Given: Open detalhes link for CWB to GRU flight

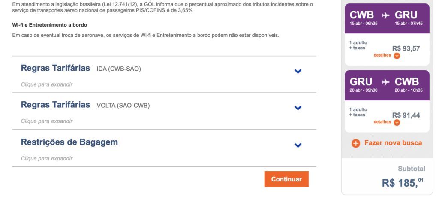Looking at the screenshot, I should click(382, 55).
